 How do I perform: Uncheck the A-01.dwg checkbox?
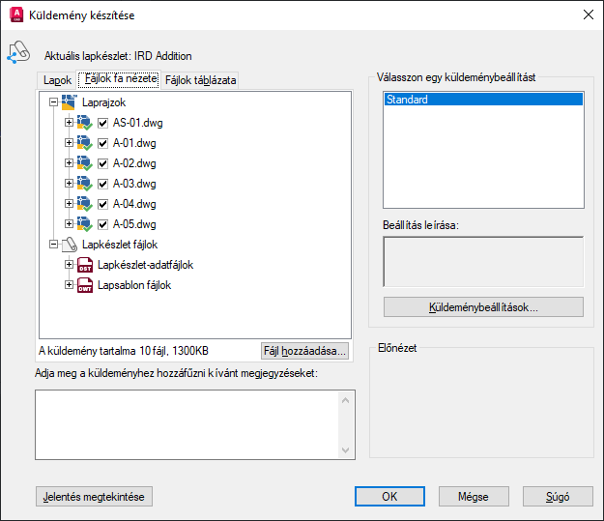click(102, 143)
